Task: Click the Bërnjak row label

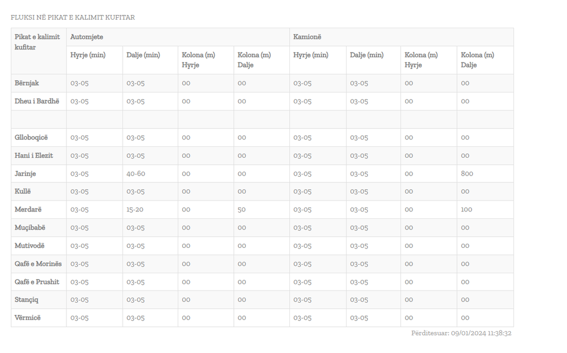Action: point(27,83)
